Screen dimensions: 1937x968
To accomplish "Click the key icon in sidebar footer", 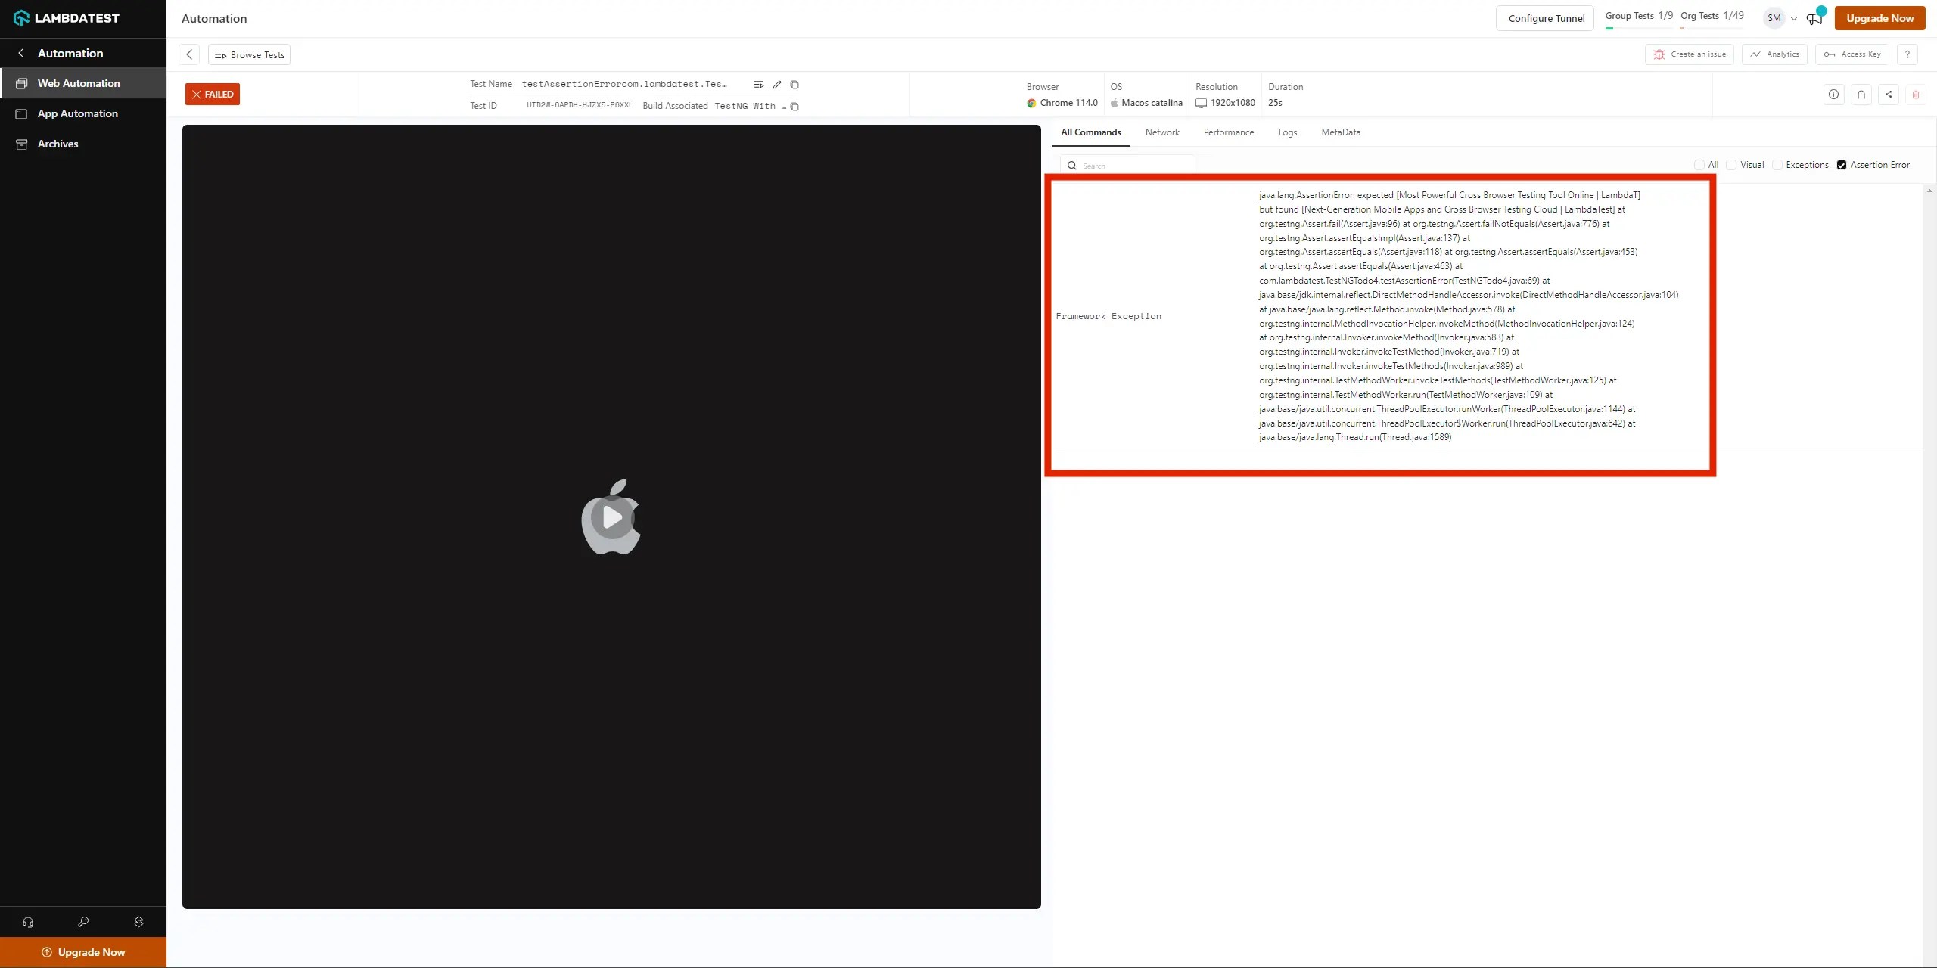I will click(x=83, y=922).
